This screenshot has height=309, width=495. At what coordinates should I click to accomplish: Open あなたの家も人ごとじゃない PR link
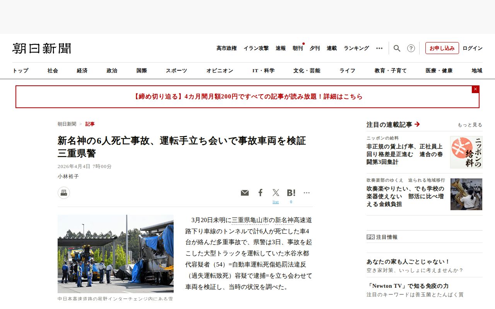[408, 261]
